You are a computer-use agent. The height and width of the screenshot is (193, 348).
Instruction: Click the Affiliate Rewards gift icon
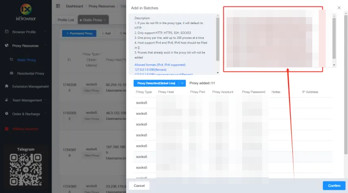point(6,129)
